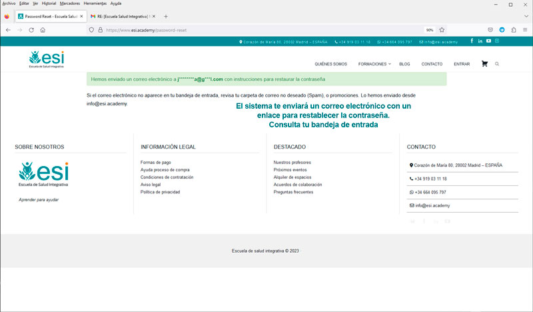
Task: Click the esi logo in header
Action: coord(46,59)
